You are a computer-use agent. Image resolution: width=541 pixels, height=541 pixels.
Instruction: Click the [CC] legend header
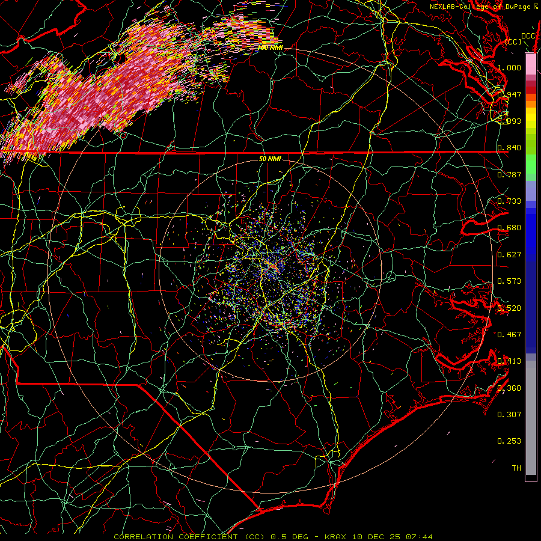point(513,41)
